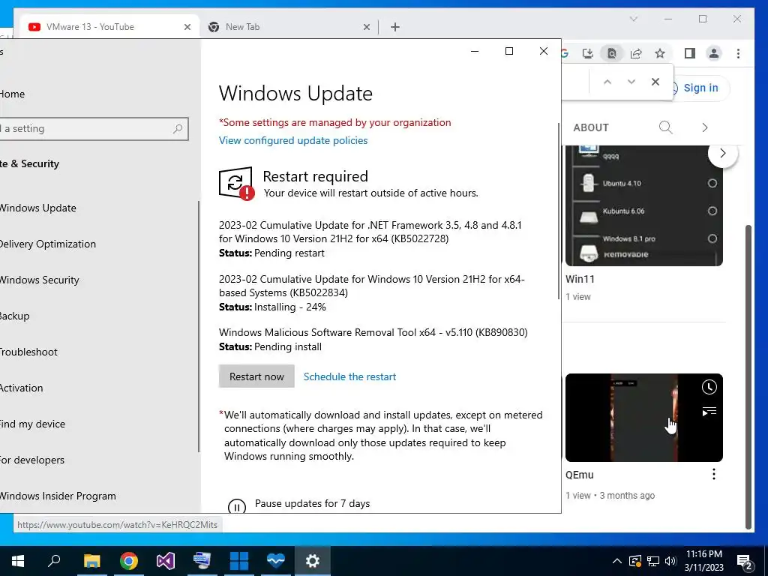
Task: Open Settings gear on taskbar
Action: (313, 561)
